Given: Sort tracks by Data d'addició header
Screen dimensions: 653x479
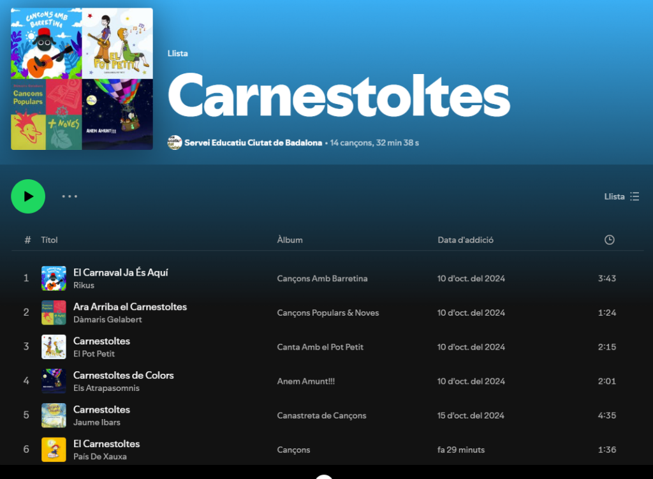Looking at the screenshot, I should (466, 240).
